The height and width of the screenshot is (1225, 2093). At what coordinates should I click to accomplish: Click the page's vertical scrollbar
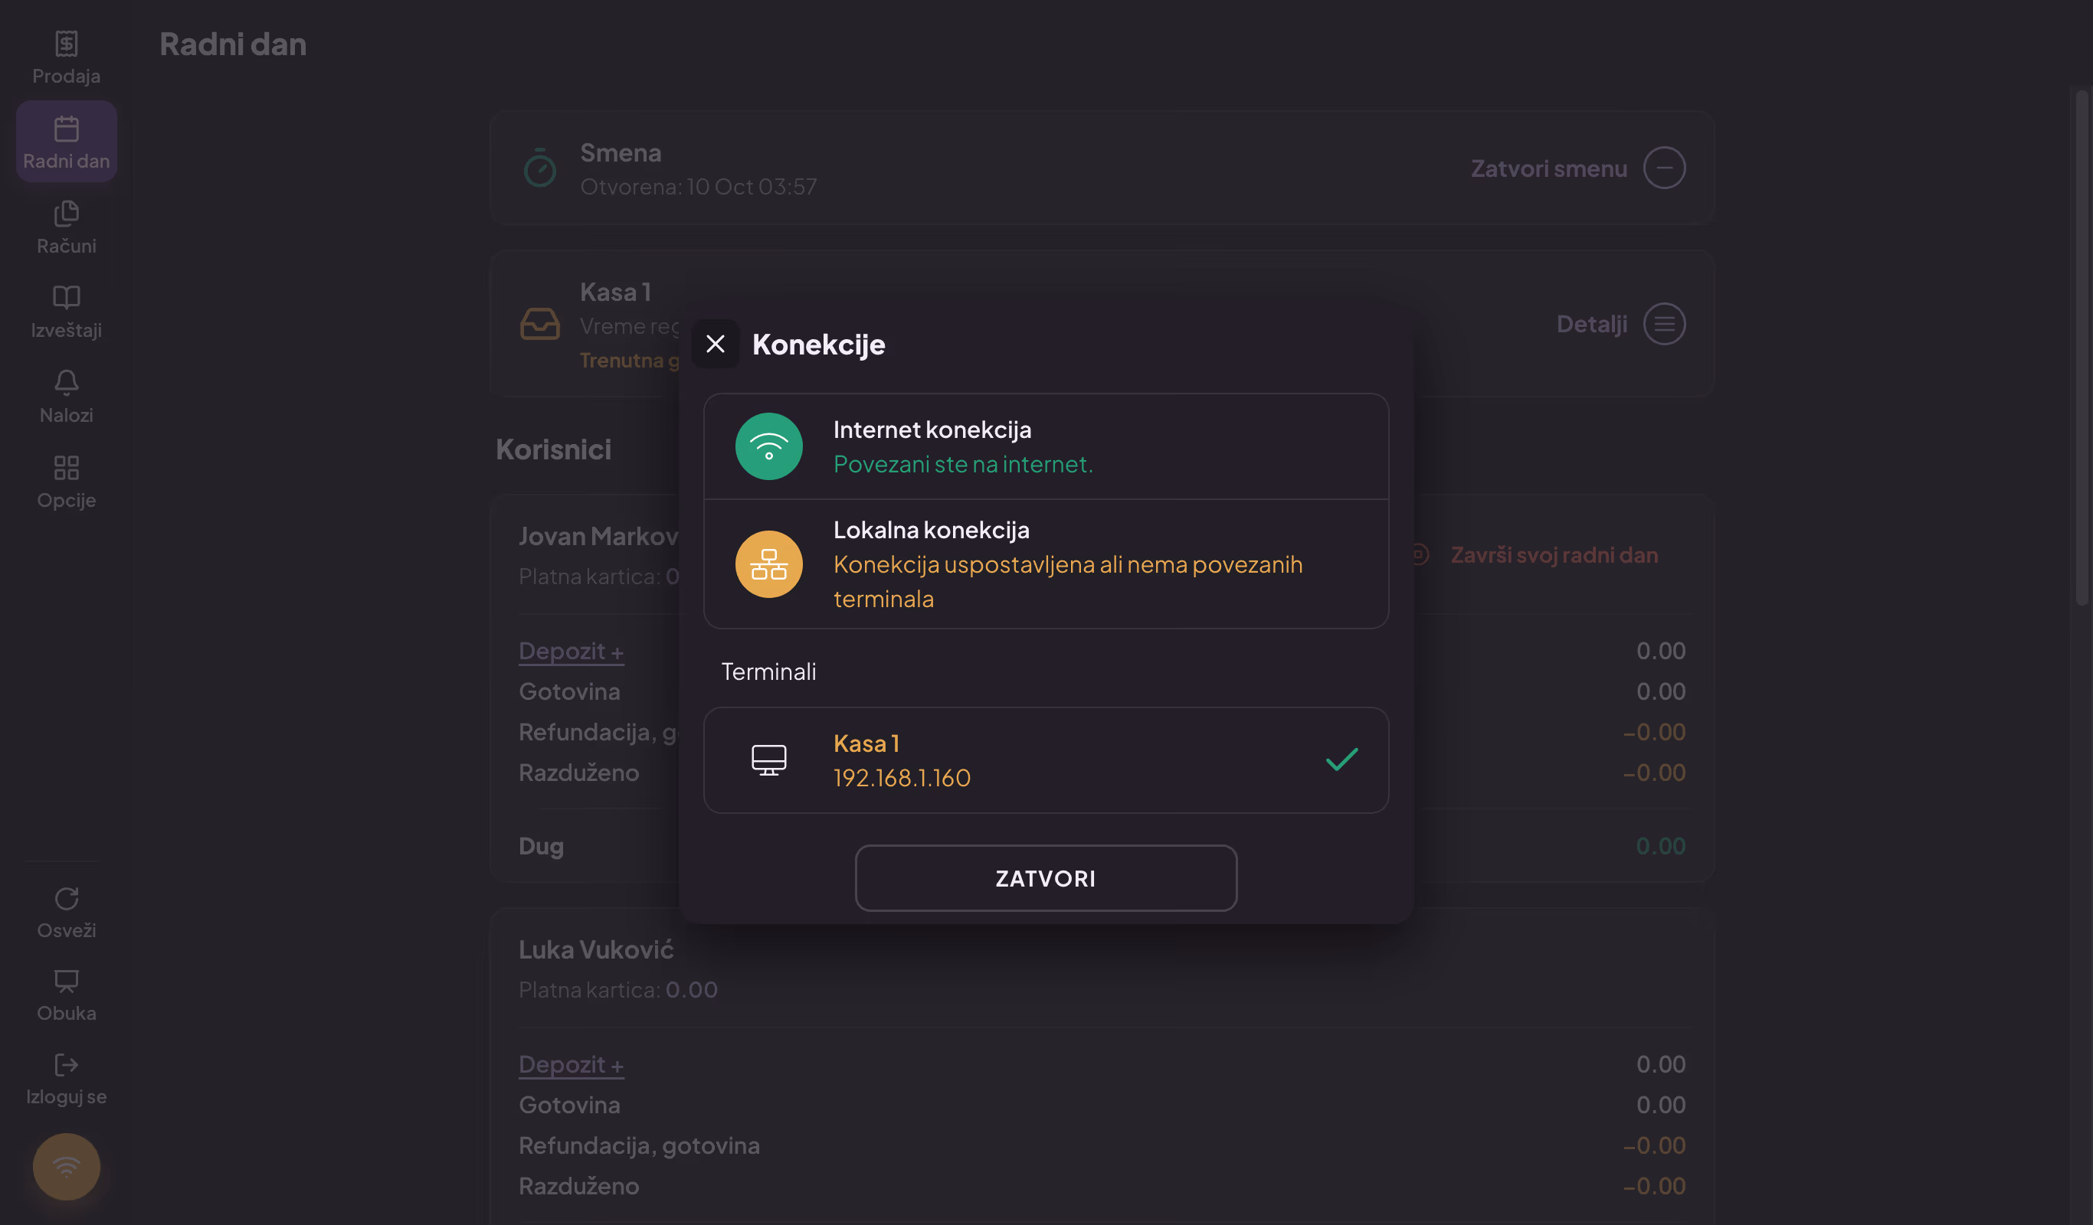coord(2082,348)
